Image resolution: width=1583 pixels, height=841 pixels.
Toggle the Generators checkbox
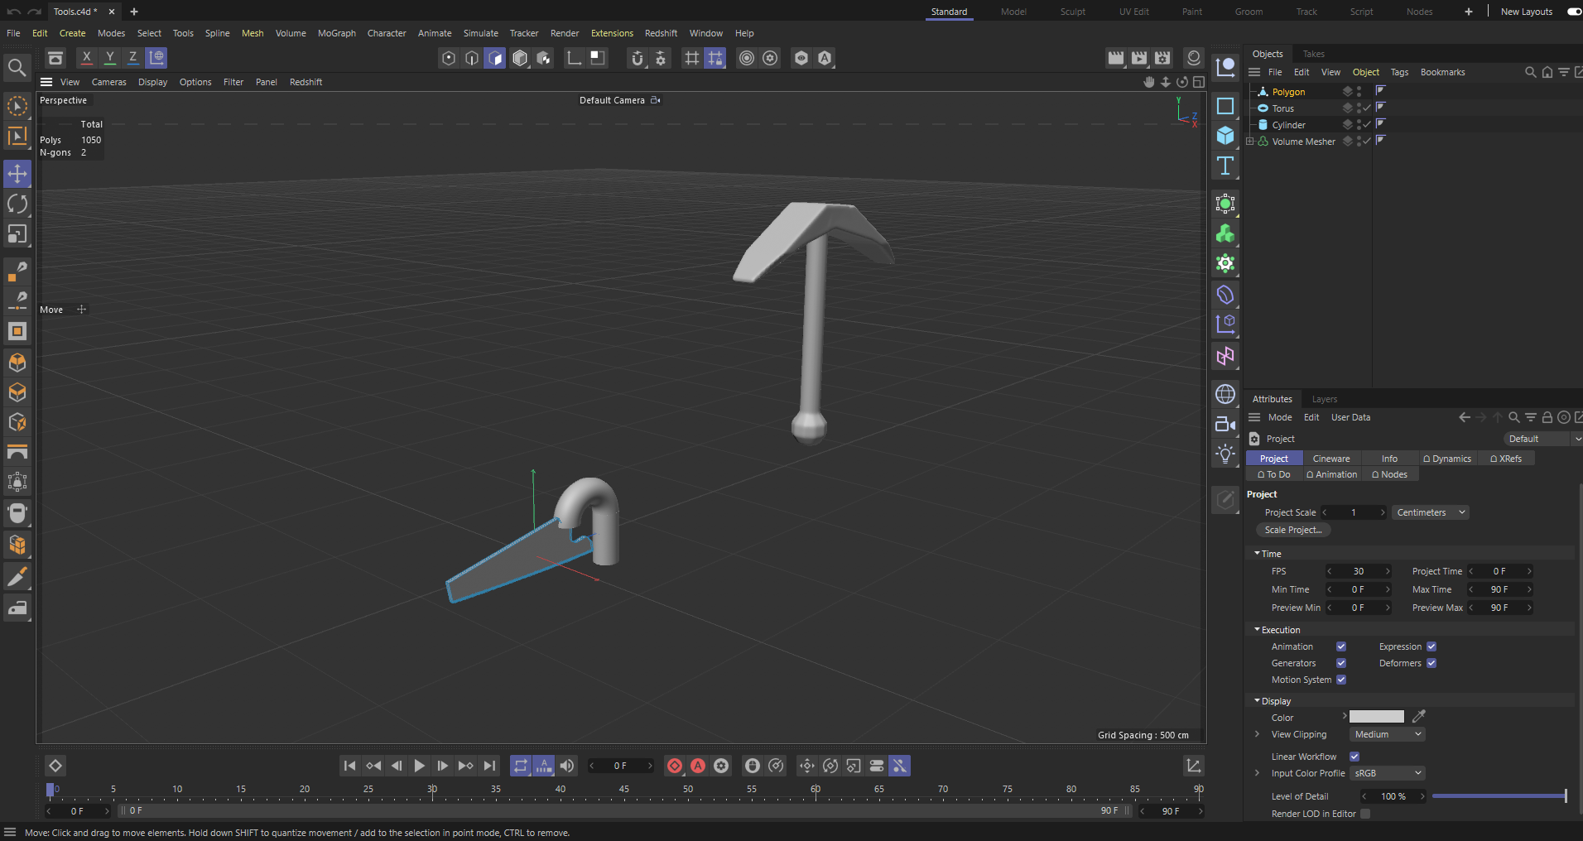pyautogui.click(x=1341, y=663)
